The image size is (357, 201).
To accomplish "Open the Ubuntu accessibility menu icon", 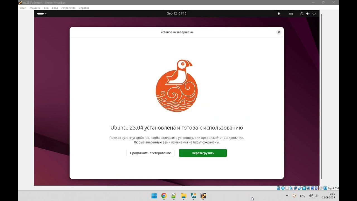I will pos(279,13).
